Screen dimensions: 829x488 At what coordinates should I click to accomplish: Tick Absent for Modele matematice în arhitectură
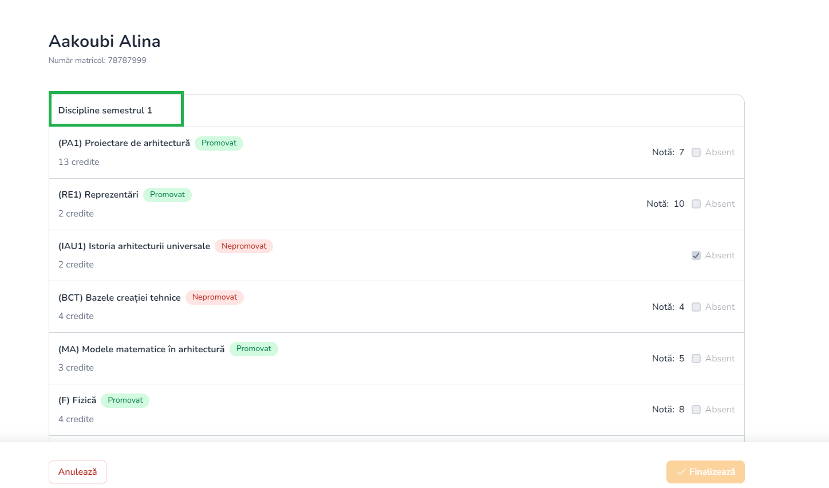pos(696,359)
